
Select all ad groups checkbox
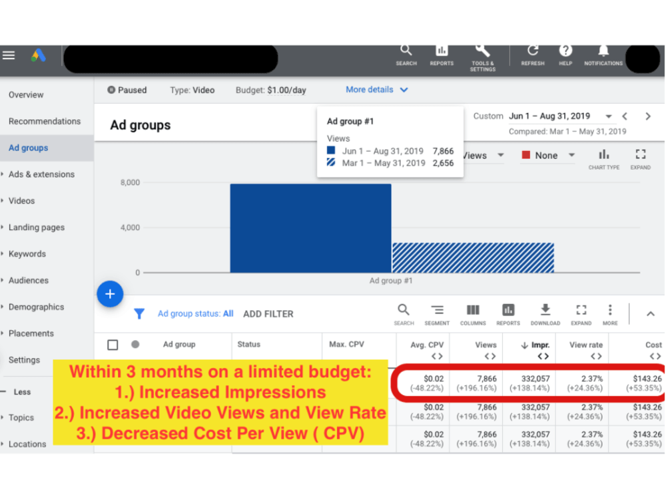coord(113,345)
